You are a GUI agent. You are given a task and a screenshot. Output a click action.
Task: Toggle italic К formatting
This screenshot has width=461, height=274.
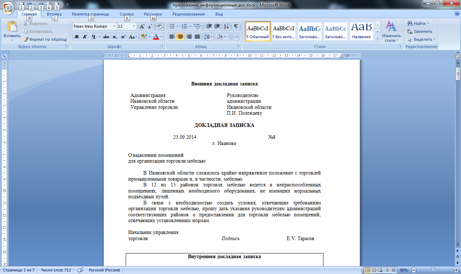coord(85,37)
